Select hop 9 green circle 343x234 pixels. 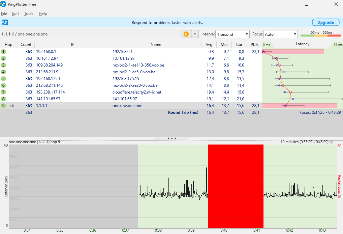click(3, 105)
